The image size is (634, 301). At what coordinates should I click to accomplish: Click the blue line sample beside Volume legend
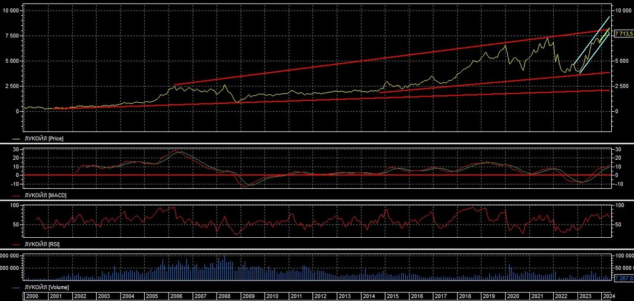[x=16, y=288]
